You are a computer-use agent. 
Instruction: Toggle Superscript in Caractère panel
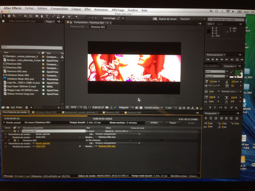tap(231, 108)
